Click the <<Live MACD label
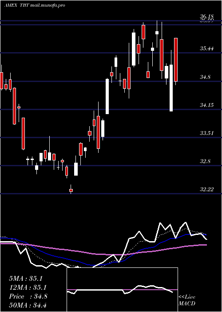 [x=187, y=300]
